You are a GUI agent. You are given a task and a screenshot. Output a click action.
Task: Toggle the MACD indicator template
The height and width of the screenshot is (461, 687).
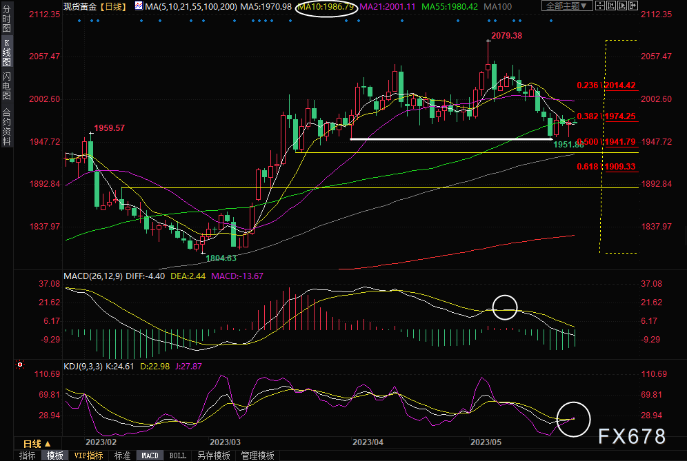coord(150,455)
